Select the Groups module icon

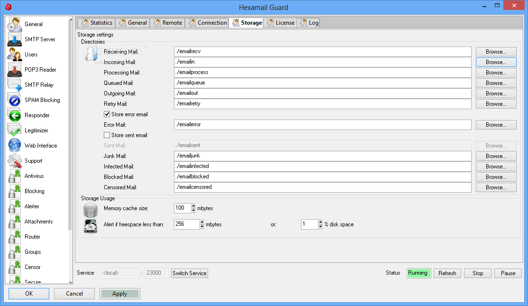click(x=15, y=252)
